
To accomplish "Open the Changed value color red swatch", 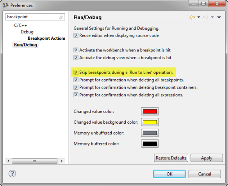I will click(x=150, y=112).
